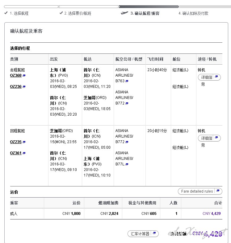Viewport: 231px width, 243px height.
Task: Click 舱位 column header
Action: click(x=177, y=59)
